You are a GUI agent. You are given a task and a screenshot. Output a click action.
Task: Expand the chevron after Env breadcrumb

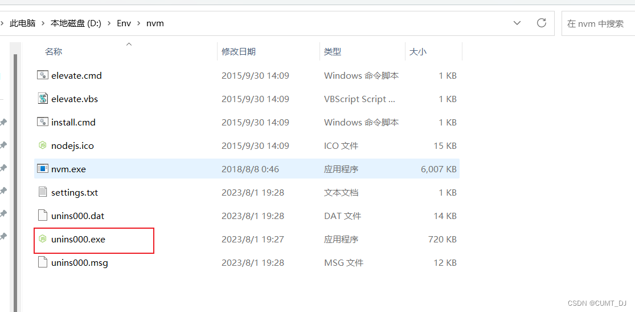[x=139, y=23]
